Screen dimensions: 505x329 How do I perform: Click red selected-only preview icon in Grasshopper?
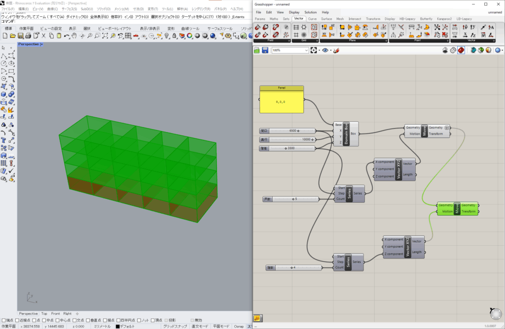(x=461, y=50)
